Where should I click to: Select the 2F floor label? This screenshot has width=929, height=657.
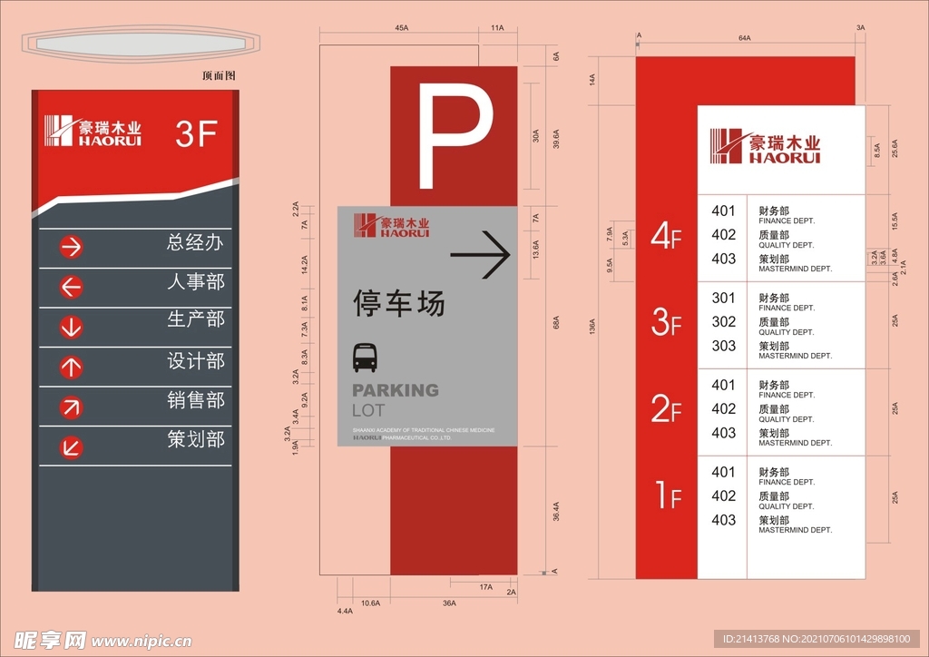pyautogui.click(x=667, y=409)
